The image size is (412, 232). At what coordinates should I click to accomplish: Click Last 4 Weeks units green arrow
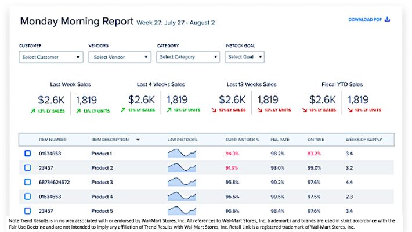pos(169,110)
